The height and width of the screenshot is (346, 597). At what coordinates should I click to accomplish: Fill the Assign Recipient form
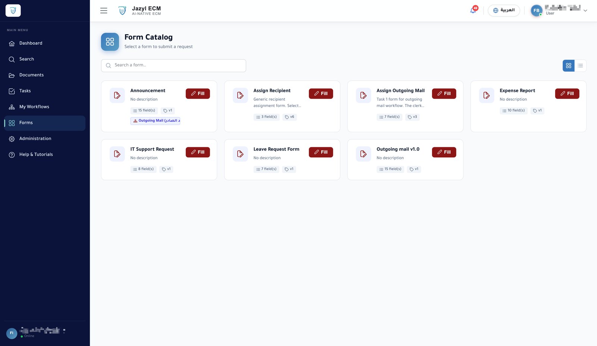tap(321, 94)
